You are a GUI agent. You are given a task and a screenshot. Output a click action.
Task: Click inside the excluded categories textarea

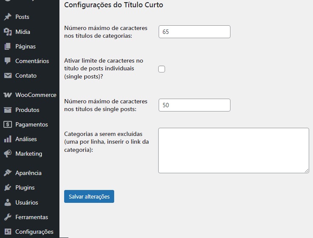(233, 151)
